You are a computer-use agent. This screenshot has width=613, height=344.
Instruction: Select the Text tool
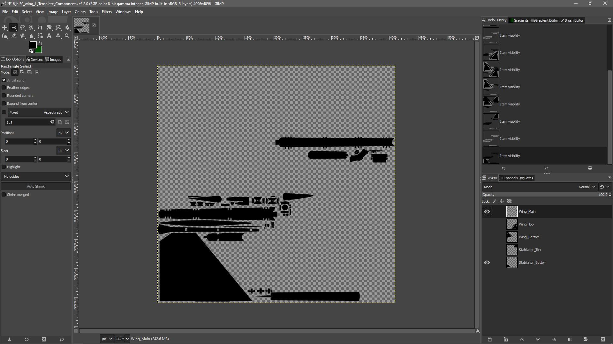[49, 36]
